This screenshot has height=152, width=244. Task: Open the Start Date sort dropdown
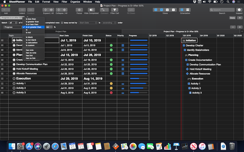coord(88,23)
